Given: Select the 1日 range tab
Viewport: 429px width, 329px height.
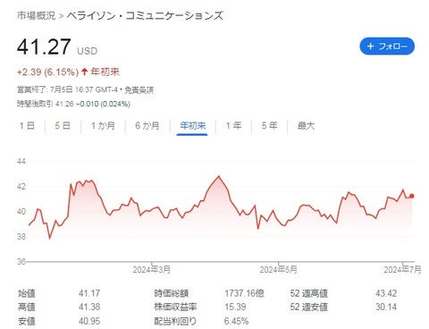Looking at the screenshot, I should pyautogui.click(x=27, y=125).
